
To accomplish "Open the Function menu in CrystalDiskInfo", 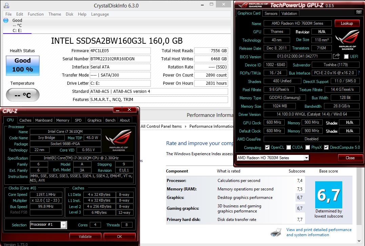I will pyautogui.click(x=36, y=14).
